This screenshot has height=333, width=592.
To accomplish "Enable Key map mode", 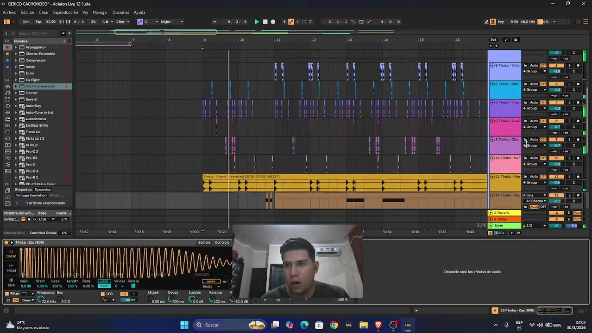I will (x=501, y=22).
